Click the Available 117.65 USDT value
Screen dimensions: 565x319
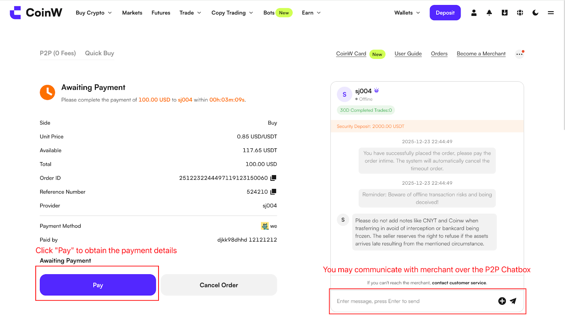click(x=260, y=150)
